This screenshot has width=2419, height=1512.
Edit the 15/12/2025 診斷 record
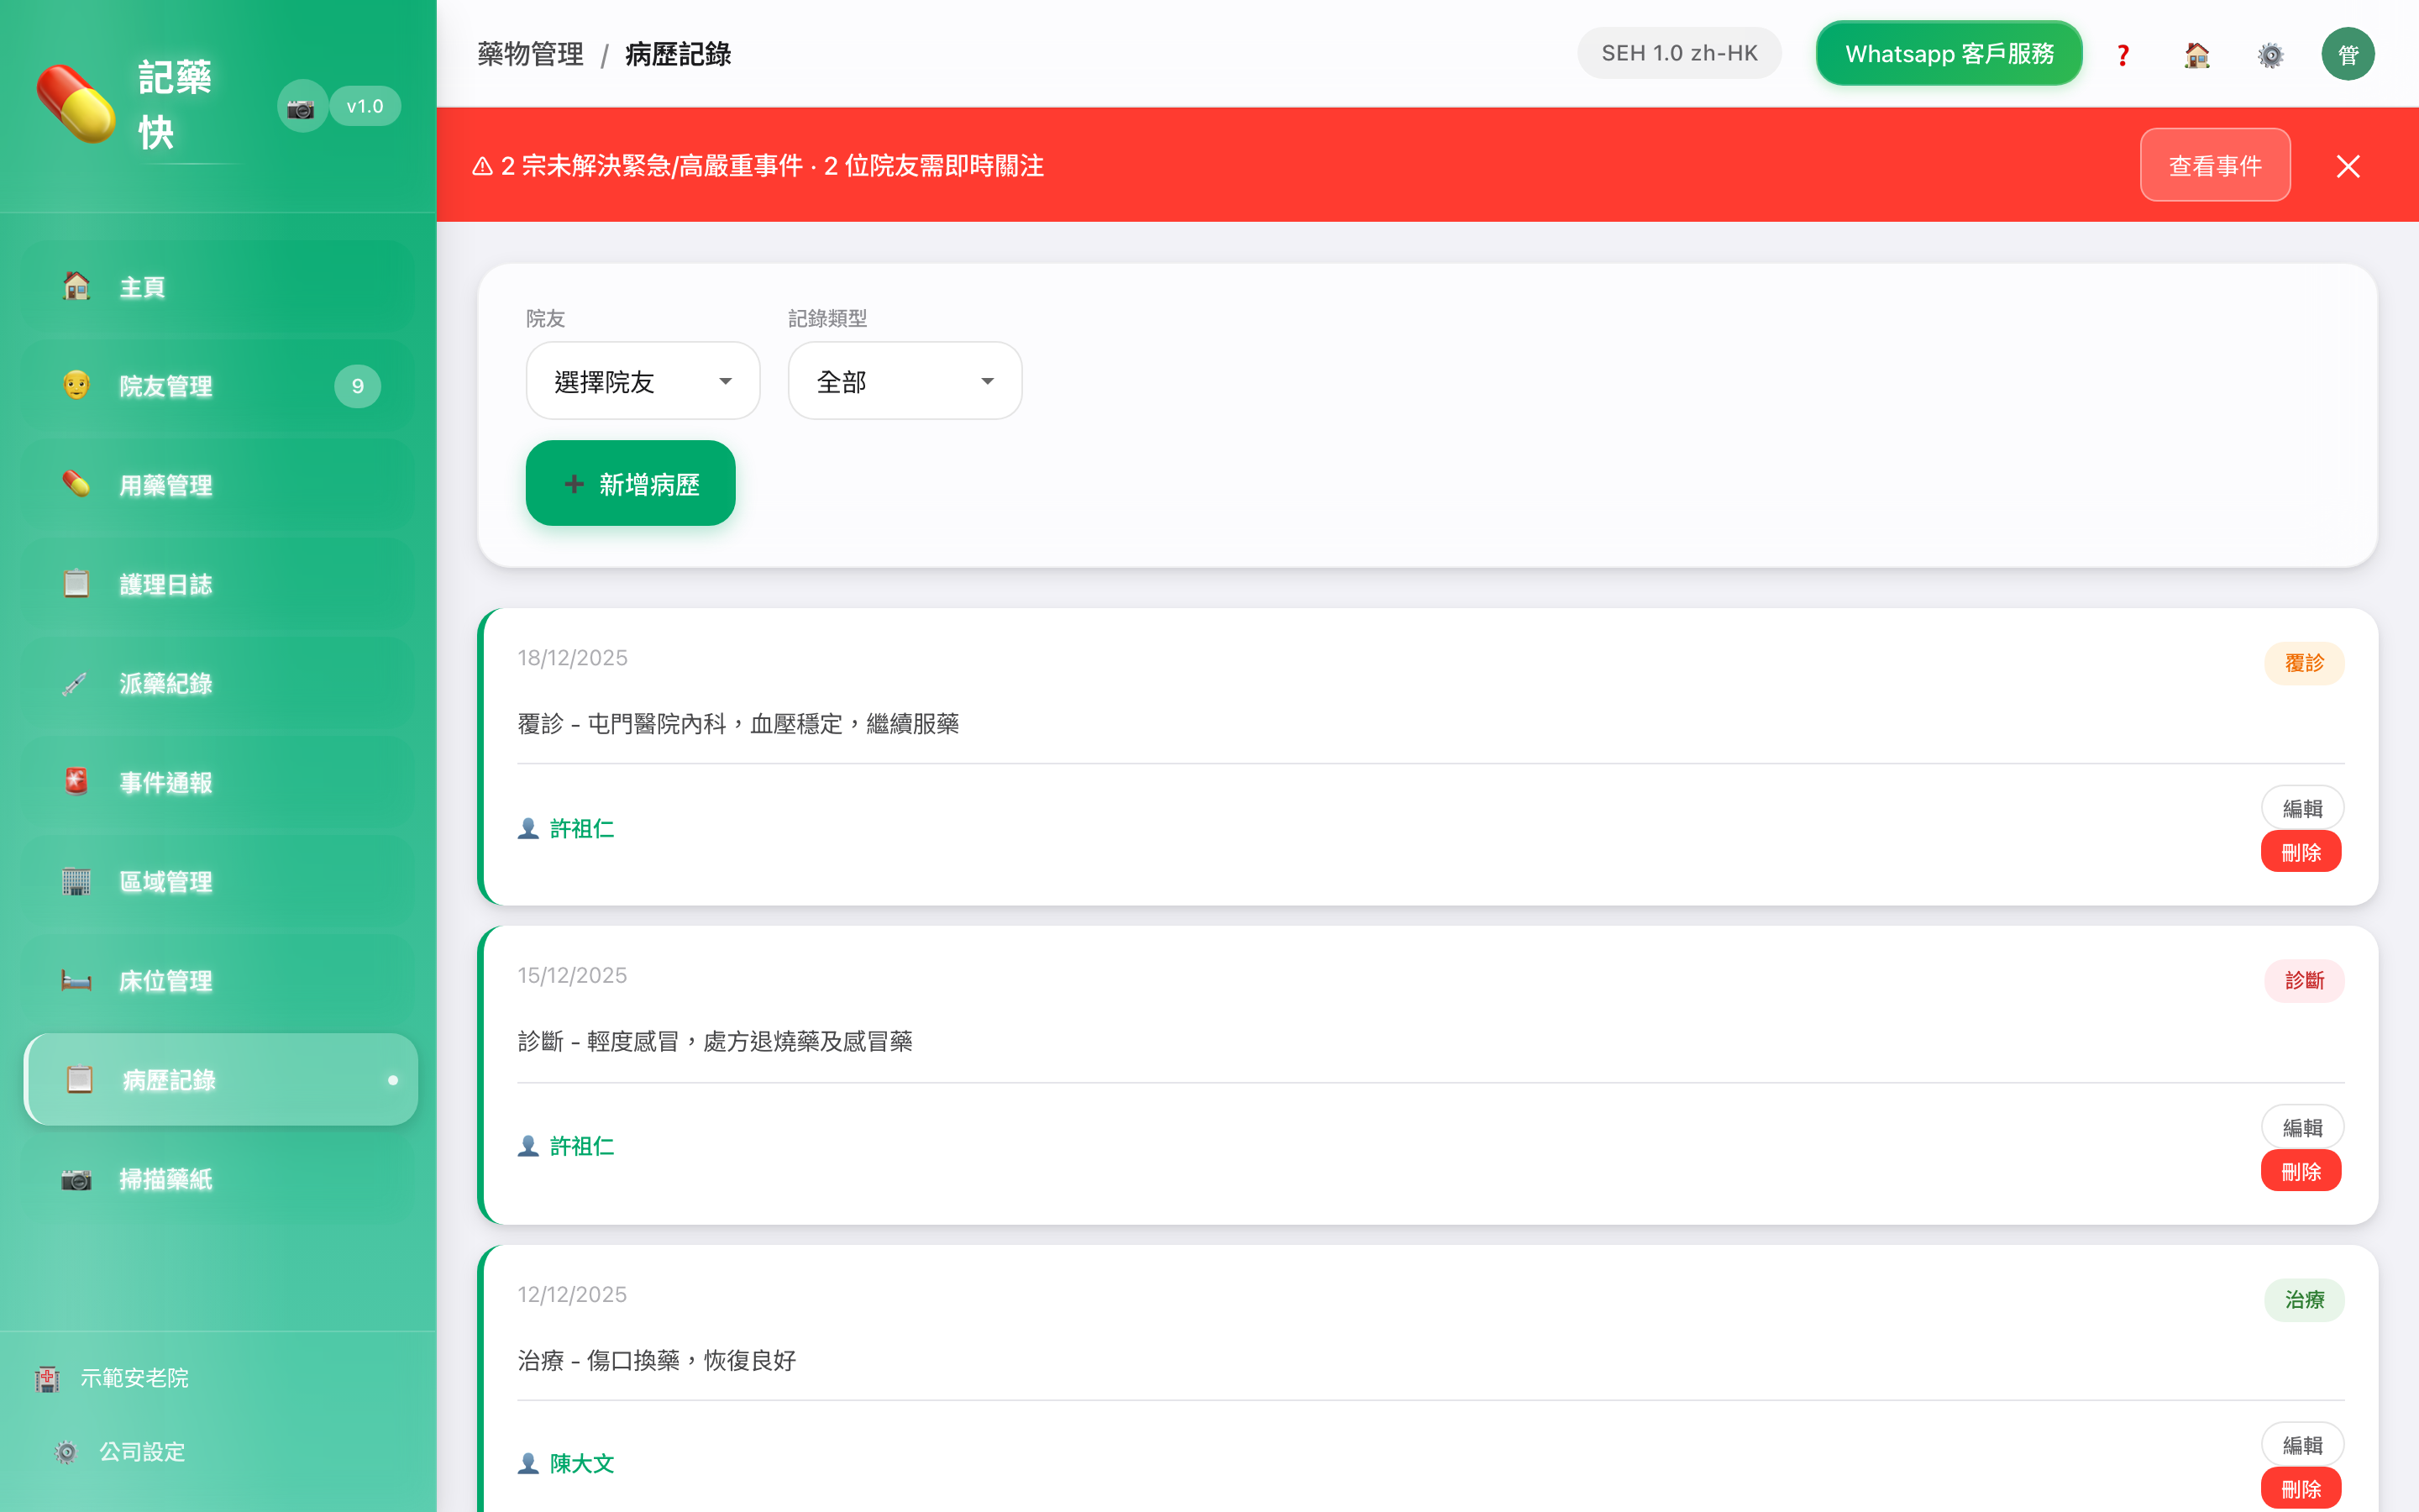(2302, 1127)
